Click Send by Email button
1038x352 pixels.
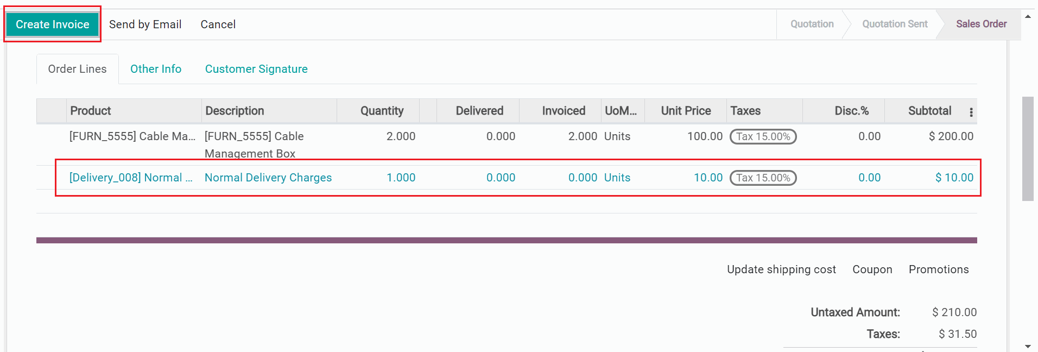(145, 24)
